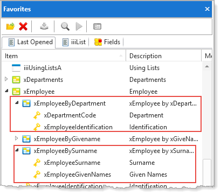221x195 pixels.
Task: Click the download tray toolbar icon
Action: tap(44, 26)
